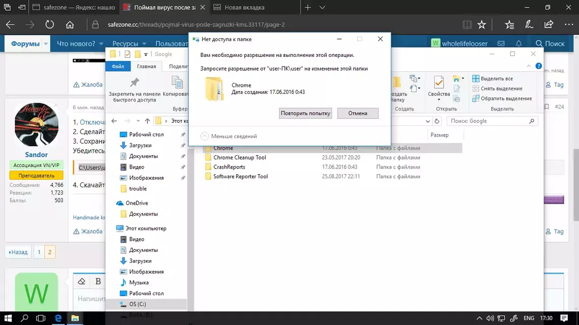The image size is (579, 325).
Task: Open Explorer recent locations dropdown
Action: pos(138,121)
